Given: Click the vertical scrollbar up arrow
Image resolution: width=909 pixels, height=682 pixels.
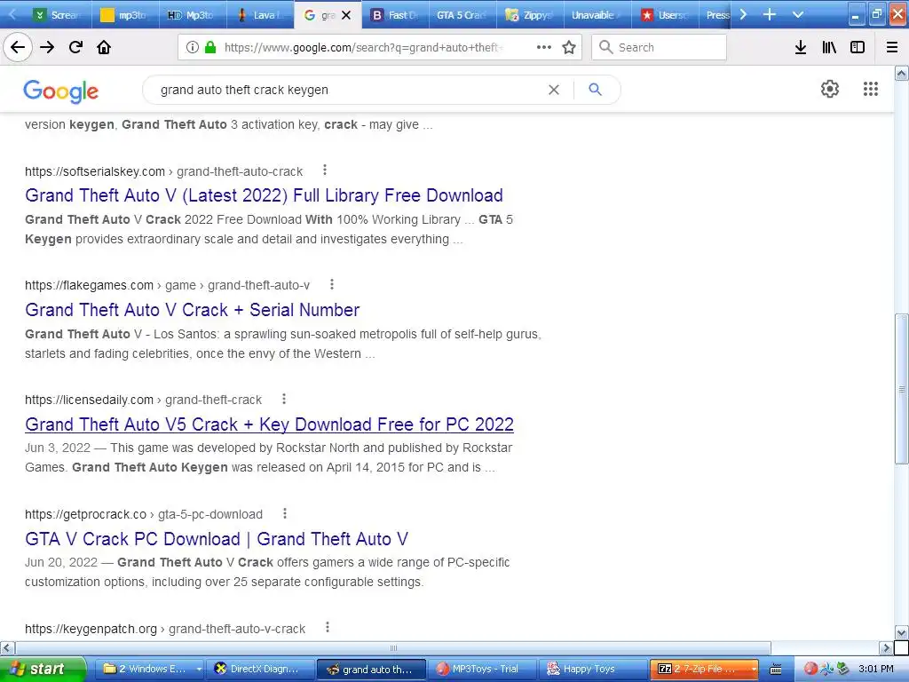Looking at the screenshot, I should coord(902,73).
